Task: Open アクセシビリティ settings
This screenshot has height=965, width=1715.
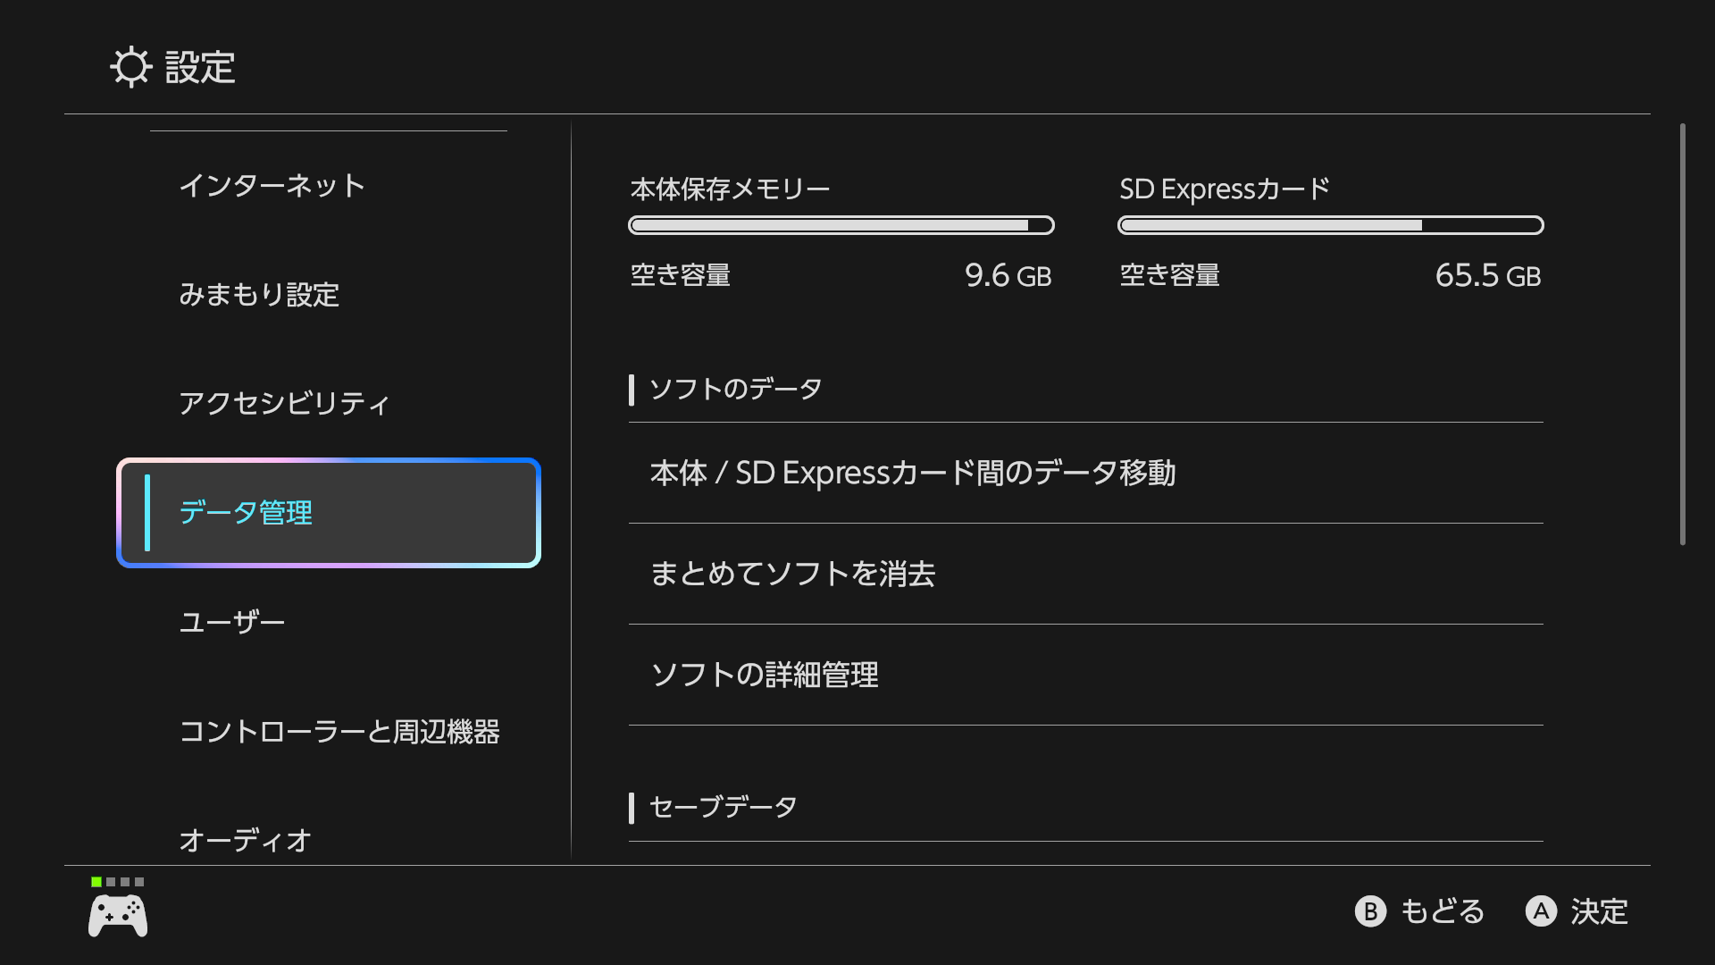Action: pyautogui.click(x=284, y=404)
